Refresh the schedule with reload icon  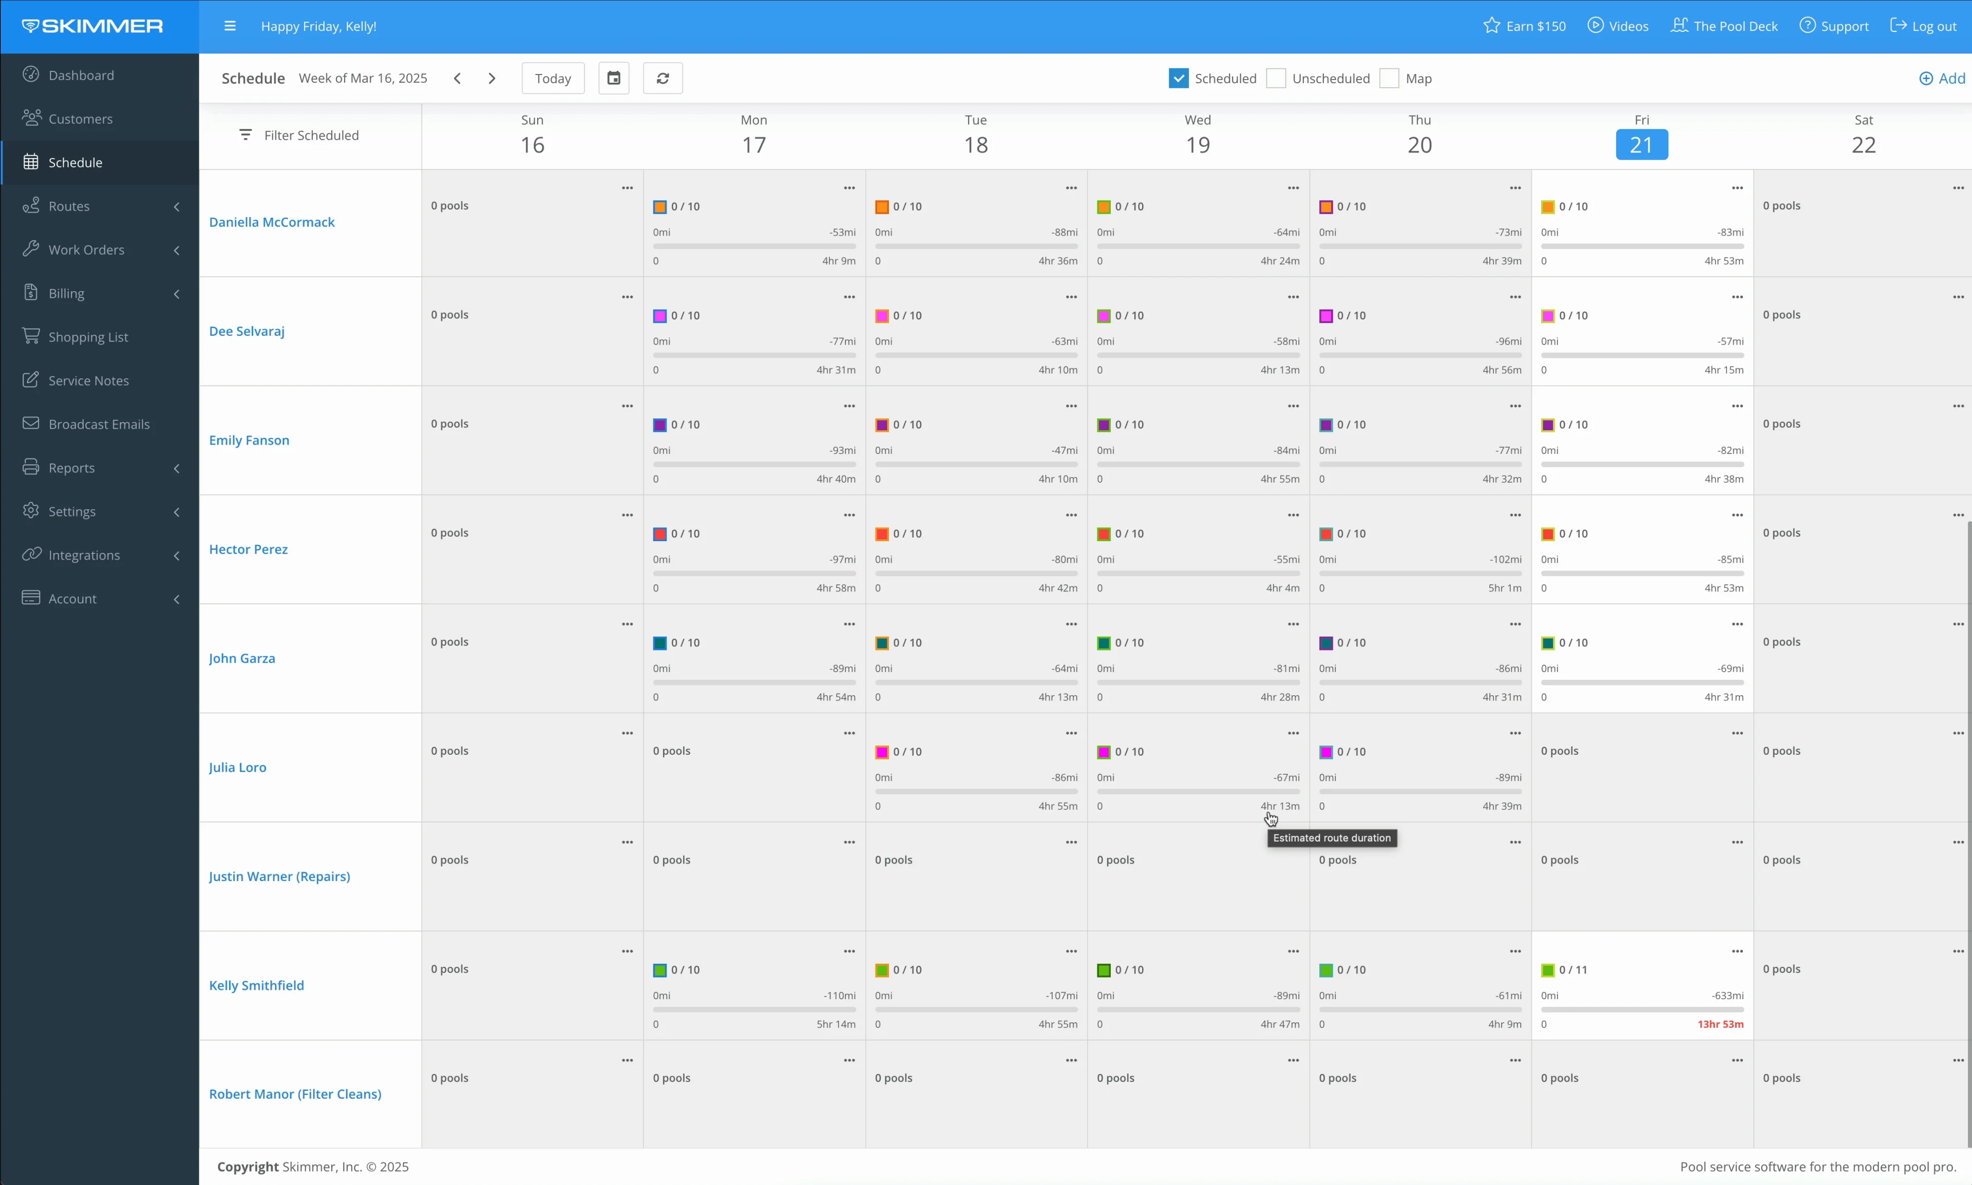click(x=663, y=78)
